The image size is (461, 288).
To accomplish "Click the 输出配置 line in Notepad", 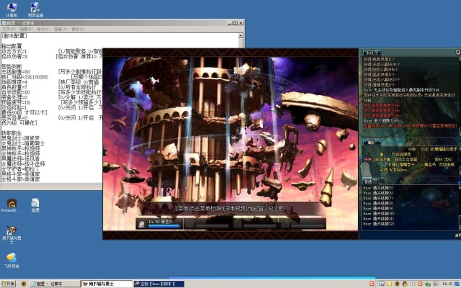I will pyautogui.click(x=12, y=46).
